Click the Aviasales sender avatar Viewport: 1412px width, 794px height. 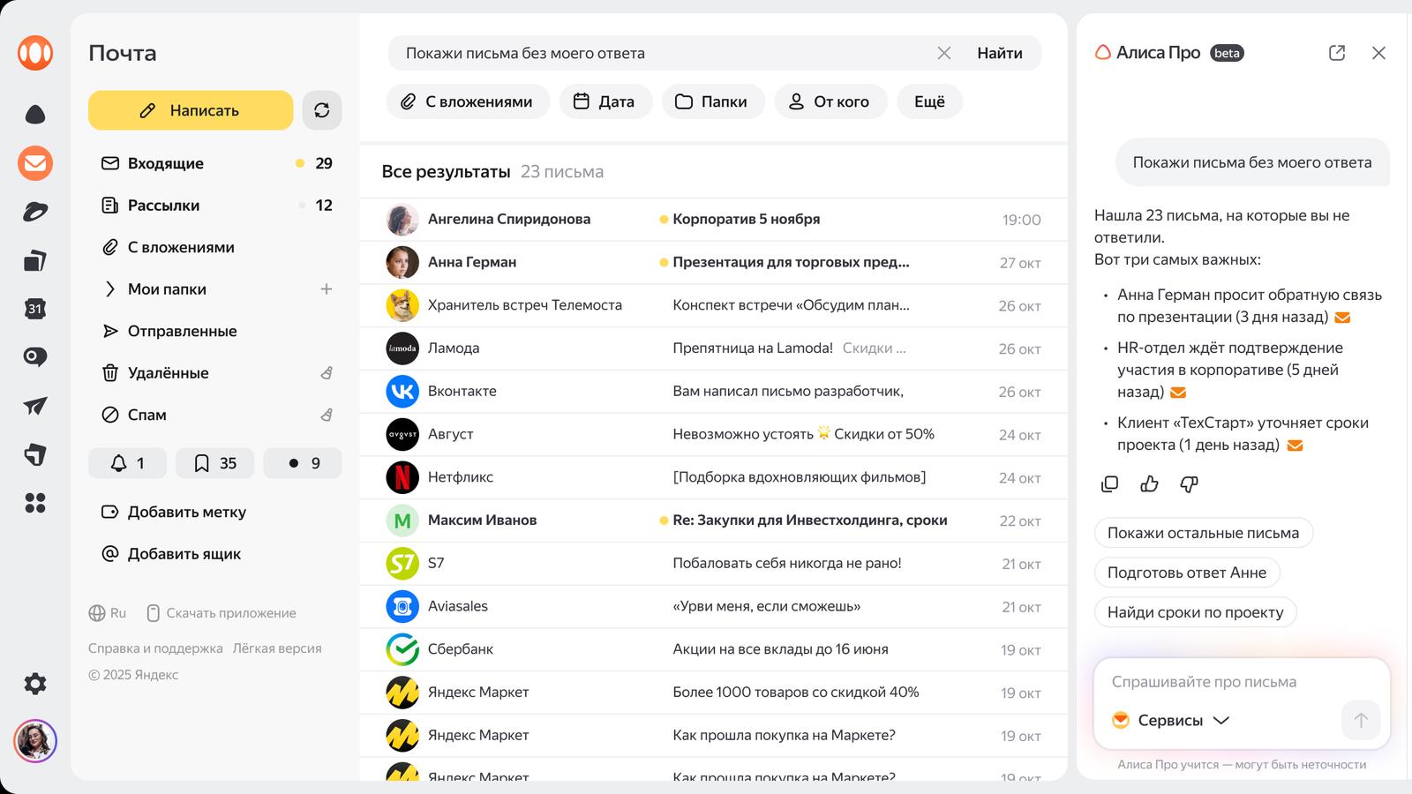point(402,606)
